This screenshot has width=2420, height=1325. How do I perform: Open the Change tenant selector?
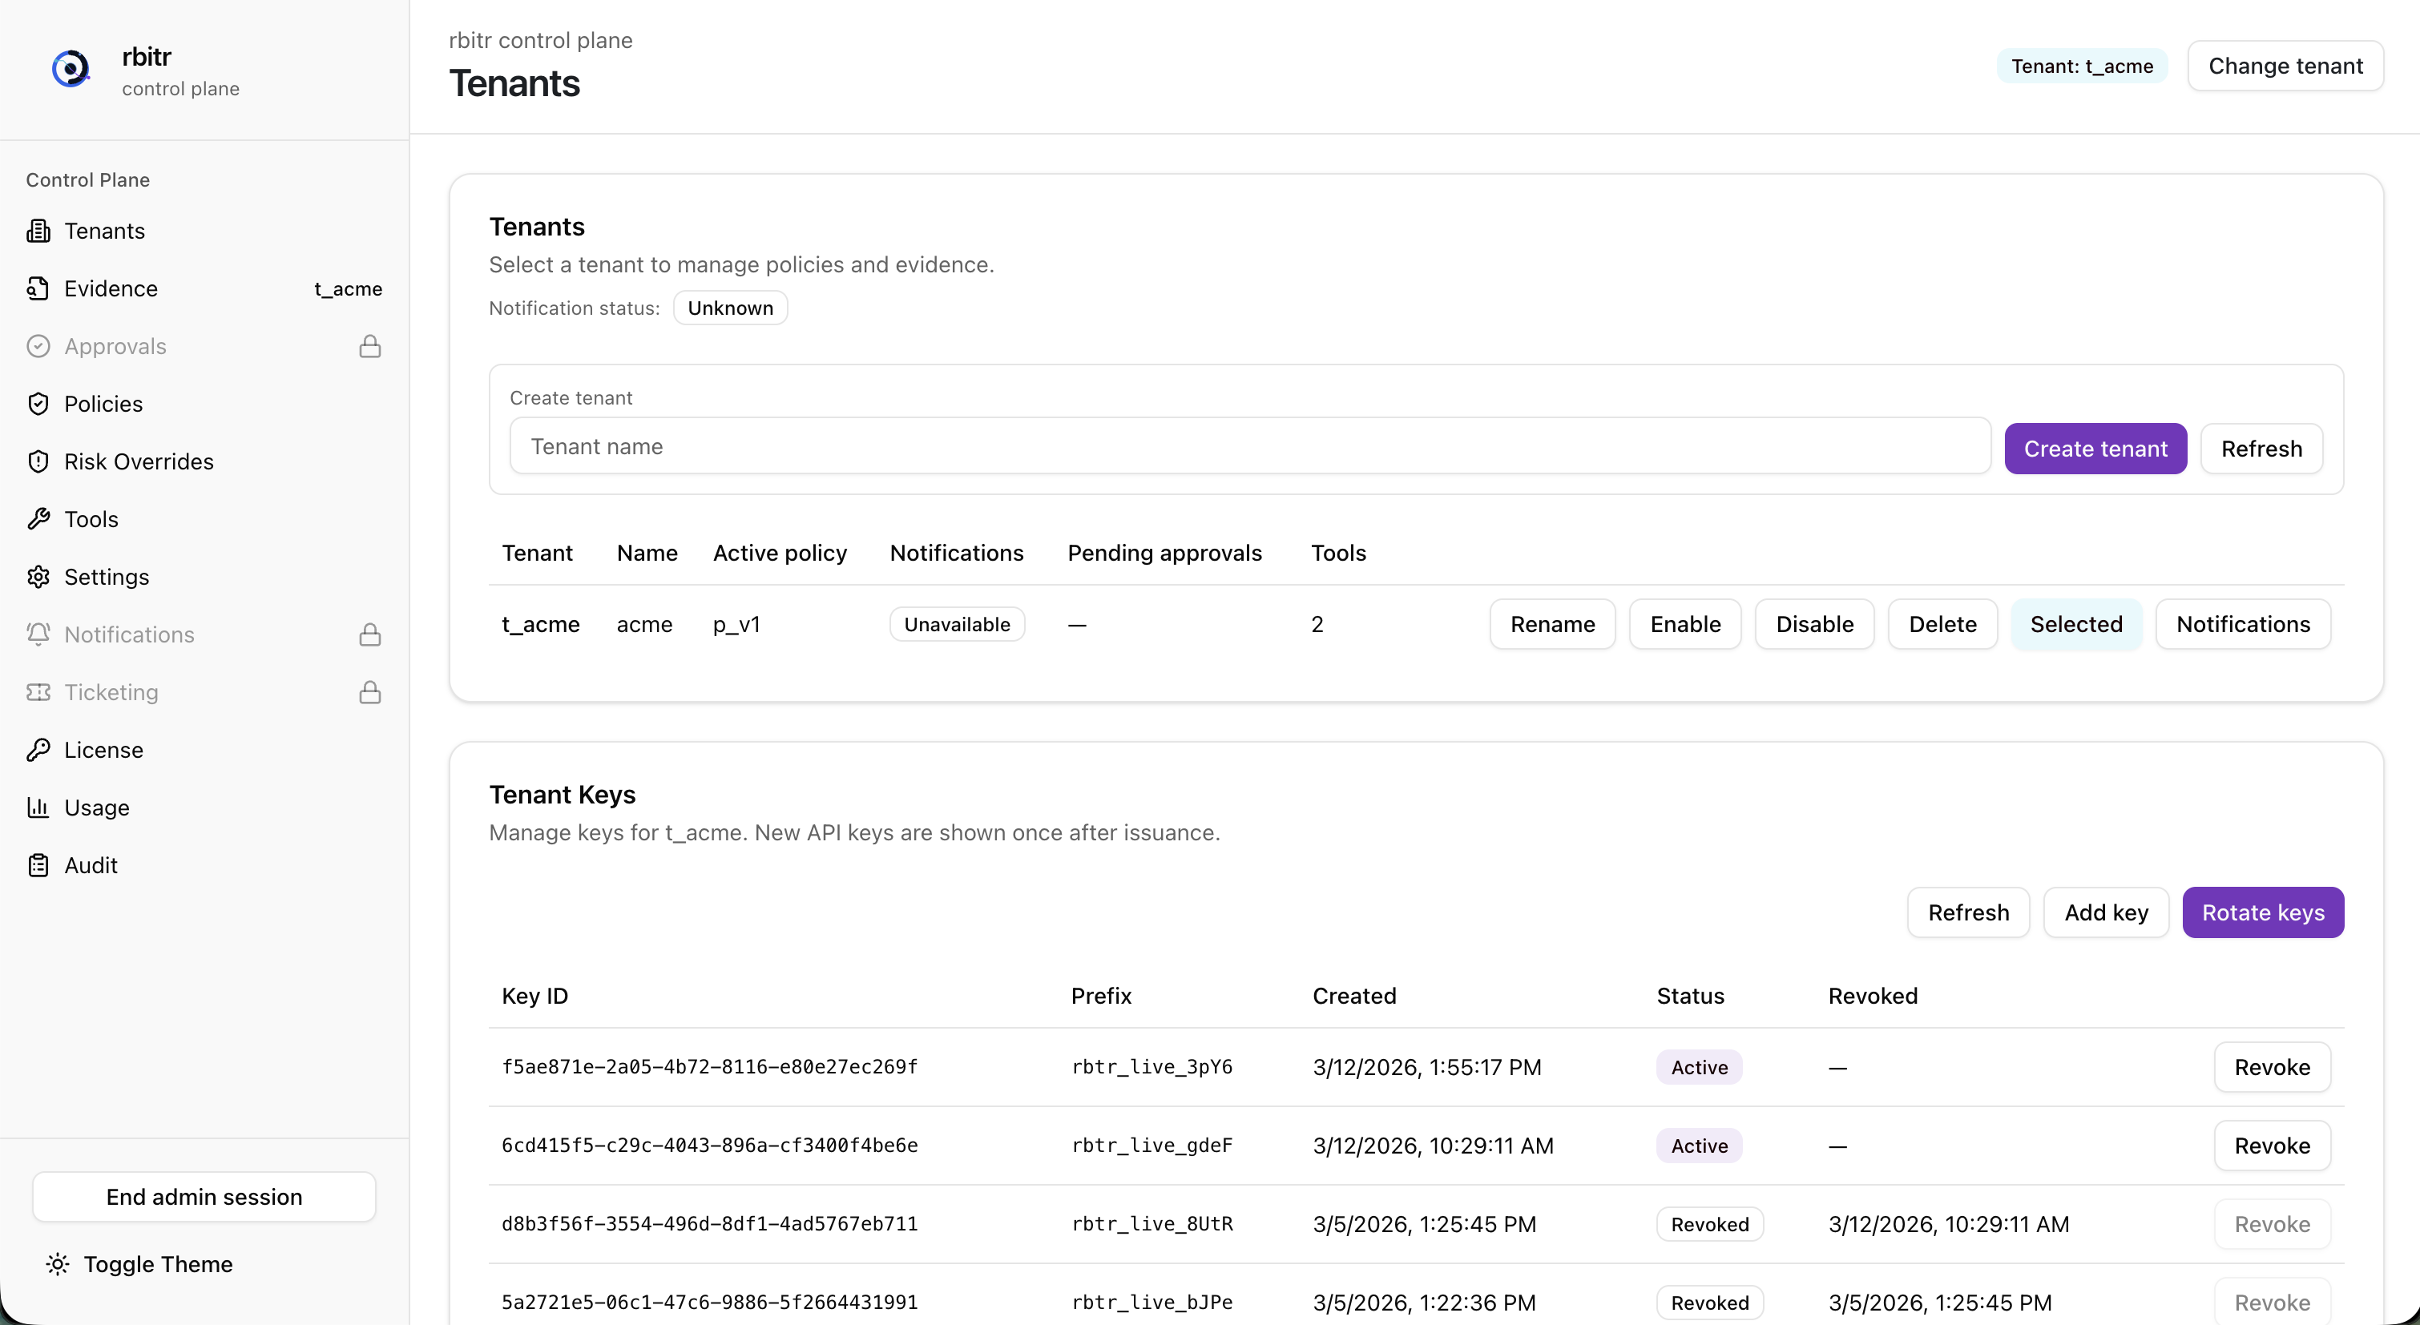[2285, 66]
